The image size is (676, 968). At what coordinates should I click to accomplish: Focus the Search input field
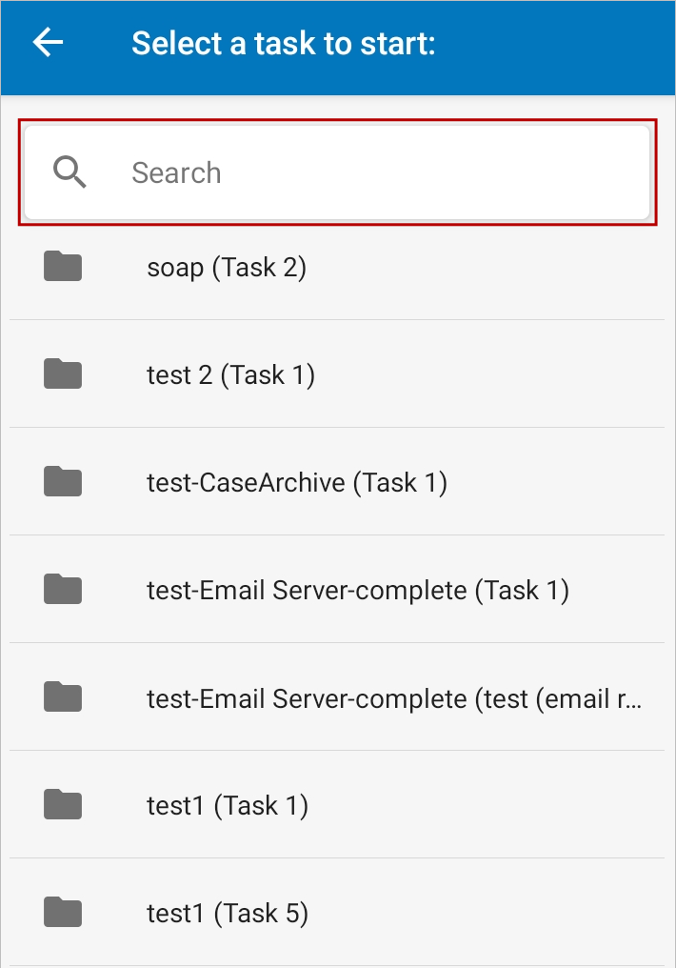click(381, 172)
